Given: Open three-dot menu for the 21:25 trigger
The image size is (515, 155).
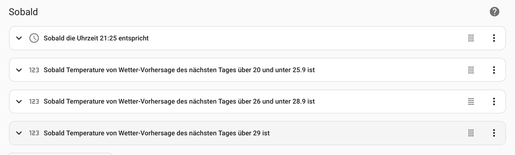Looking at the screenshot, I should click(x=494, y=38).
